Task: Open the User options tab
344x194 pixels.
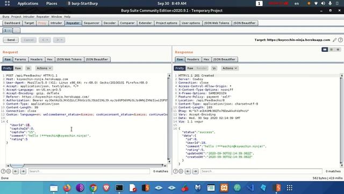Action: pos(191,23)
